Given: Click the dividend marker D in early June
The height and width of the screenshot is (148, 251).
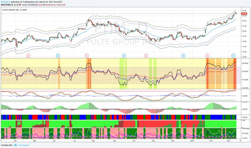Looking at the screenshot, I should pyautogui.click(x=58, y=56).
